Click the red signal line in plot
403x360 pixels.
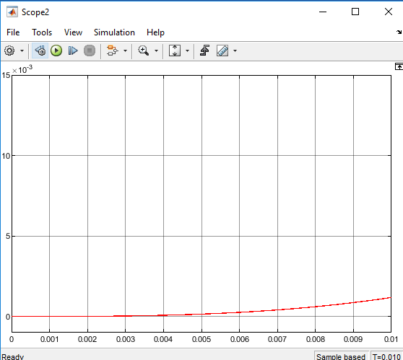(x=316, y=307)
